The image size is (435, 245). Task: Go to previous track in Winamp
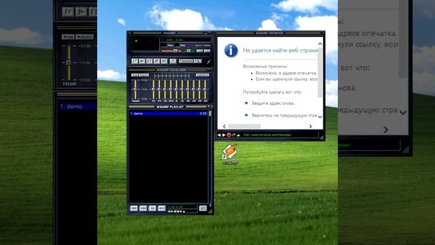point(135,61)
